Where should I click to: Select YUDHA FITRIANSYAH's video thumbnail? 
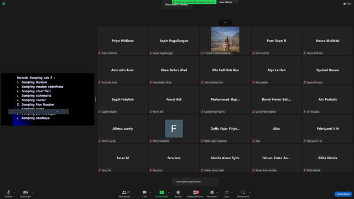point(225,40)
